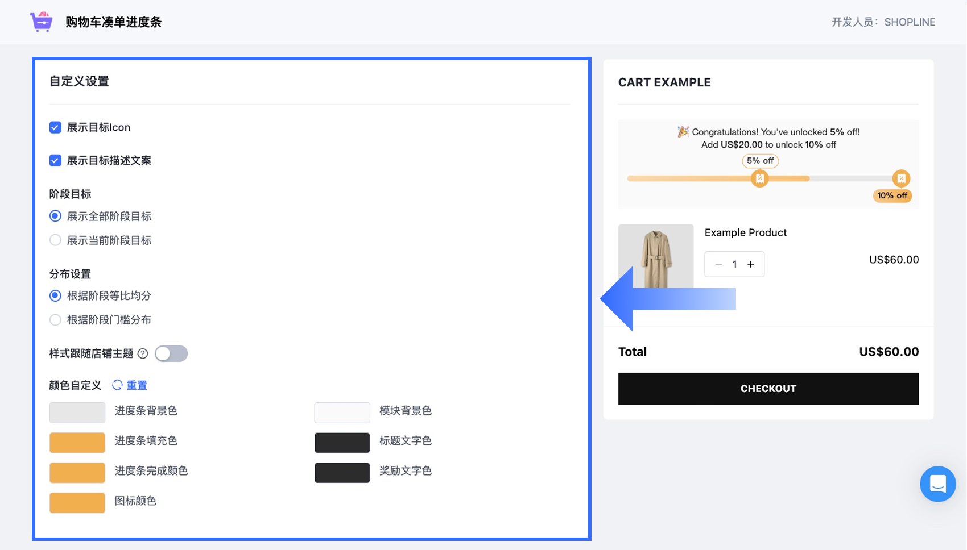Image resolution: width=967 pixels, height=550 pixels.
Task: Open the 进度条完成颜色 color swatch
Action: tap(77, 473)
